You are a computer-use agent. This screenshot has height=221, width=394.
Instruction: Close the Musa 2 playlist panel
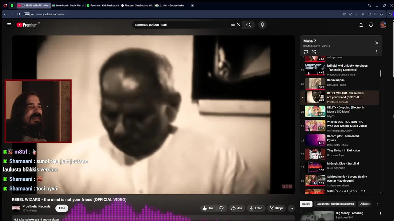376,43
